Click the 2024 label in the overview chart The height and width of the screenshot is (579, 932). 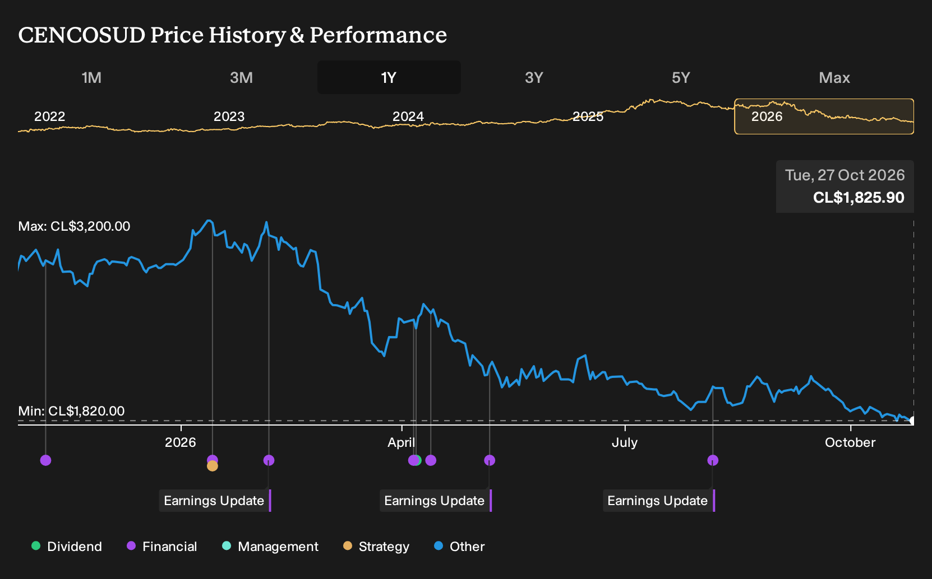[408, 116]
